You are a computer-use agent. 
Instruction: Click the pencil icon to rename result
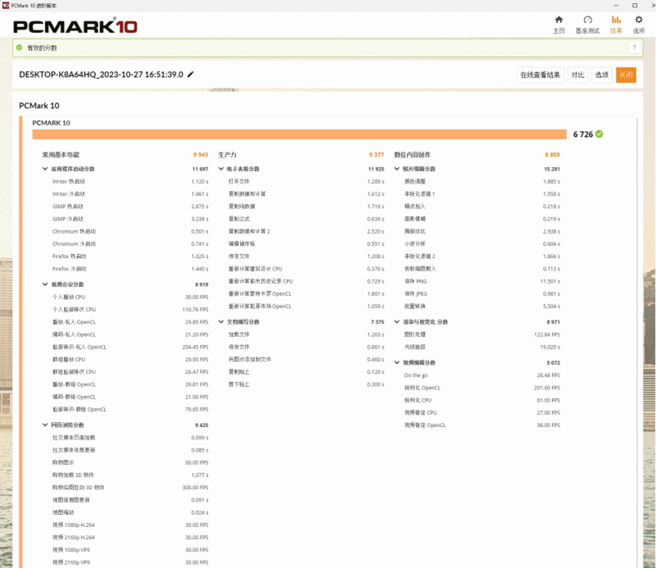pos(191,75)
